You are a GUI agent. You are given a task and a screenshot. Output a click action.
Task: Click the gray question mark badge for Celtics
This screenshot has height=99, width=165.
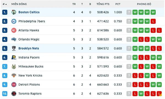(129, 12)
